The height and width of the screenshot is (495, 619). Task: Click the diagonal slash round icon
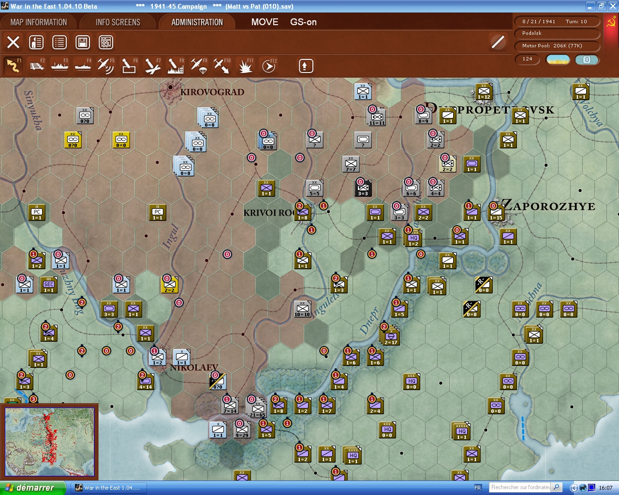(498, 42)
